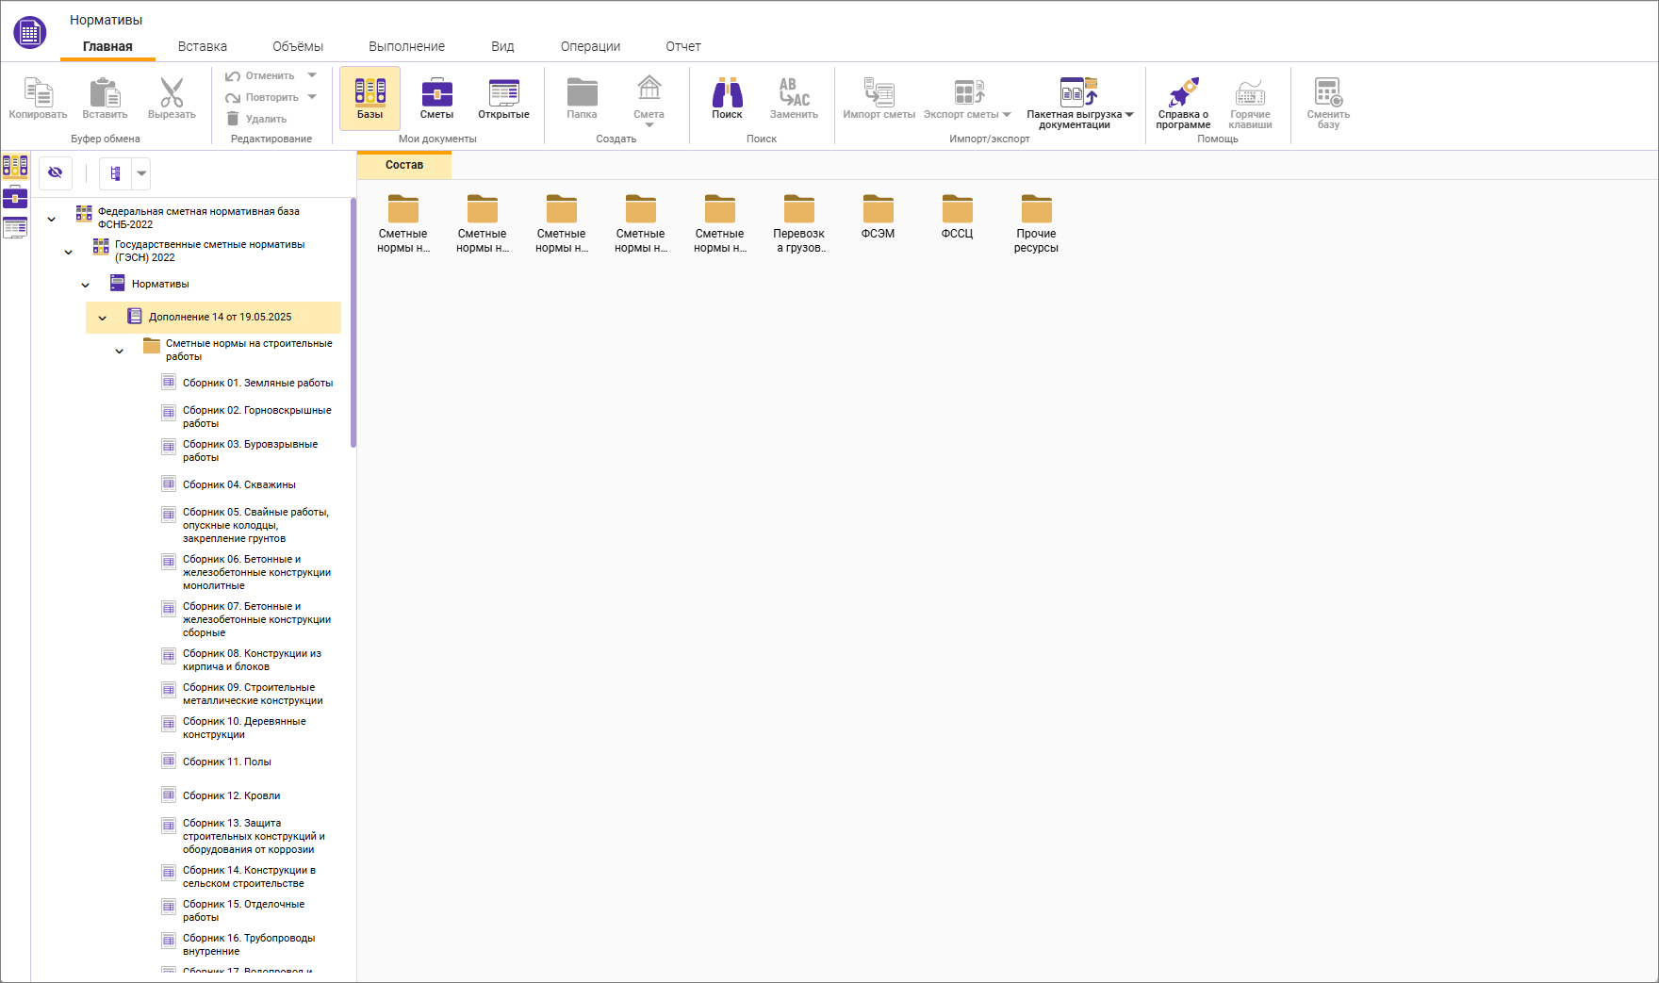The image size is (1659, 983).
Task: Click Справка о программе rocket icon
Action: [x=1183, y=102]
